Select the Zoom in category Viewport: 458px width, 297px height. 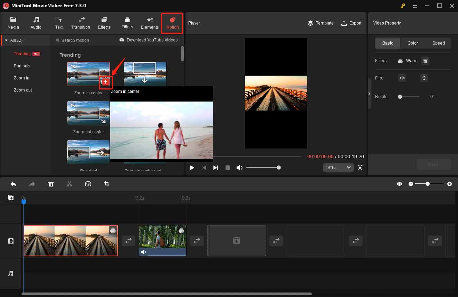pyautogui.click(x=21, y=78)
